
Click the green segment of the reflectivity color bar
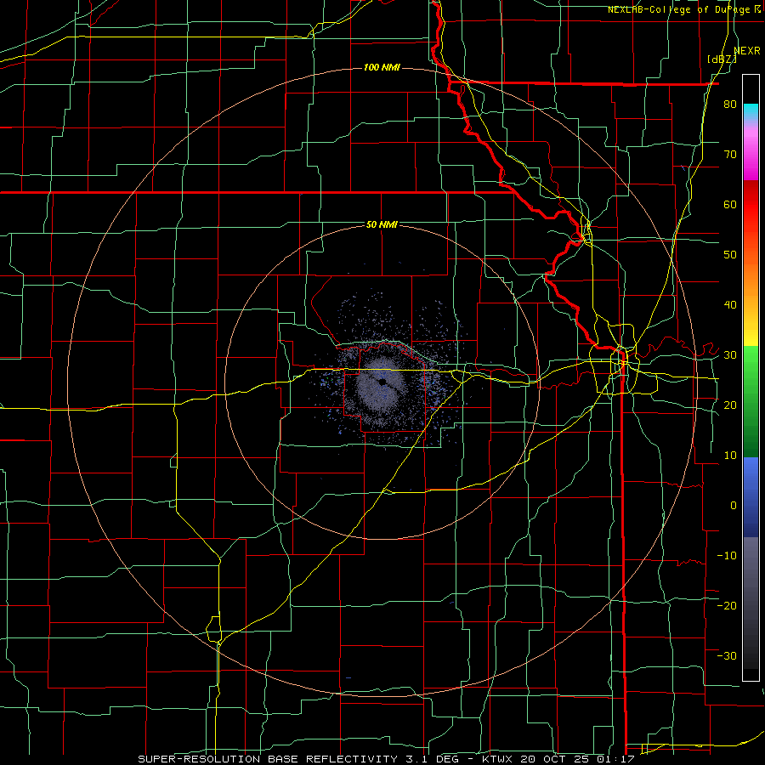point(751,401)
